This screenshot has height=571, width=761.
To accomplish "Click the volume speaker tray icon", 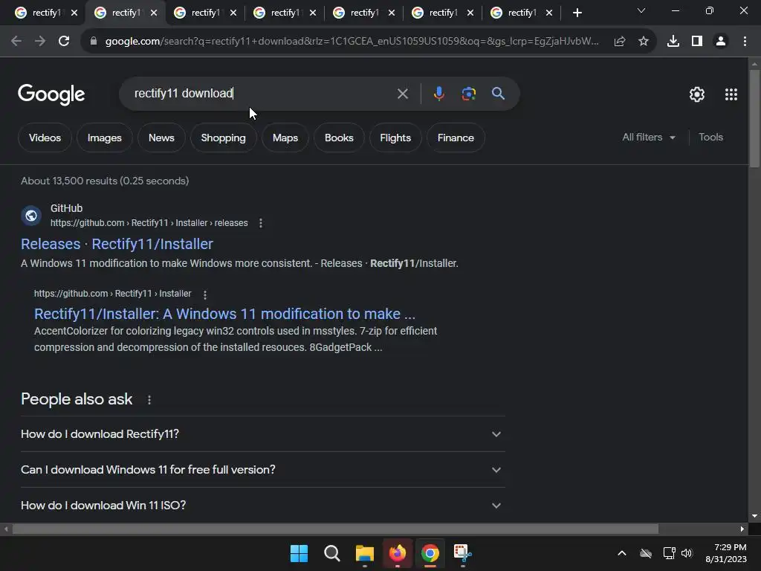I will pos(687,553).
